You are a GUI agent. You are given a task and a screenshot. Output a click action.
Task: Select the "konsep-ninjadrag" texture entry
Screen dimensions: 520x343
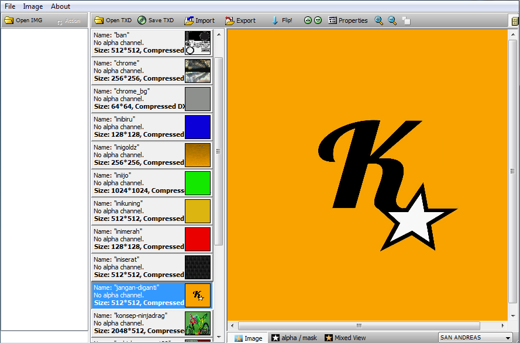click(152, 324)
